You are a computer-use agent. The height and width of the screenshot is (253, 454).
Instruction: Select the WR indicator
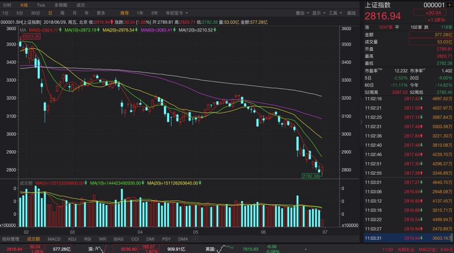click(102, 239)
